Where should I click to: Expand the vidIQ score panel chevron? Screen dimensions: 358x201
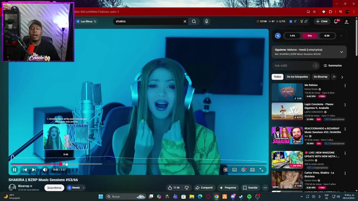[341, 36]
